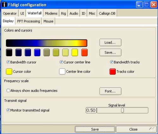The image size is (158, 134).
Task: Open the red Tracks color picker
Action: click(x=112, y=71)
